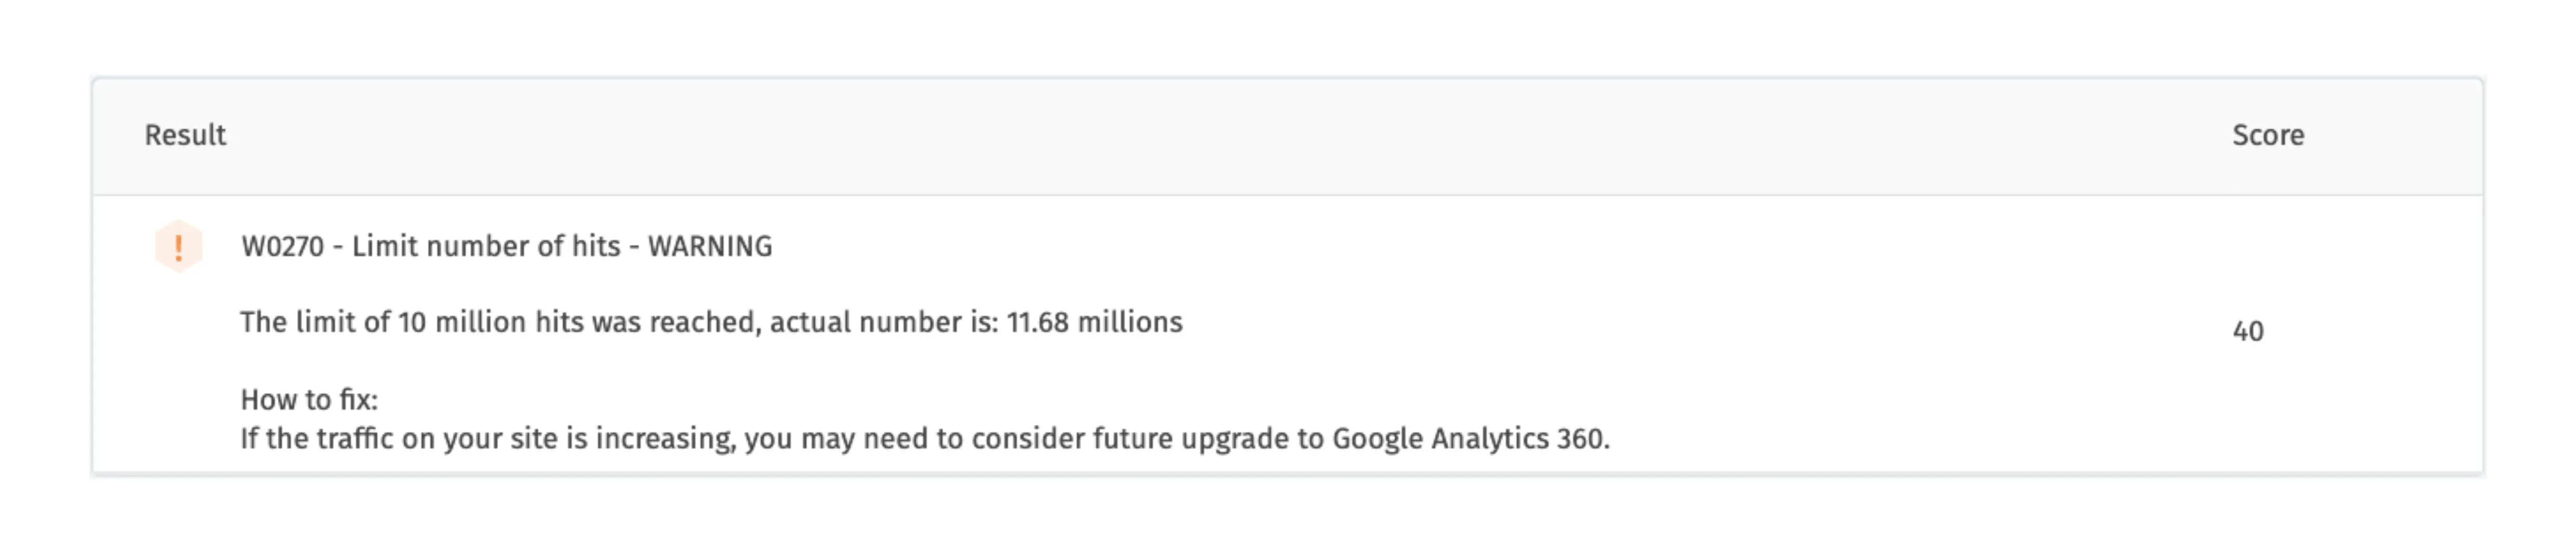Click the orange warning hexagon icon
Screen dimensions: 2576x554
(179, 246)
